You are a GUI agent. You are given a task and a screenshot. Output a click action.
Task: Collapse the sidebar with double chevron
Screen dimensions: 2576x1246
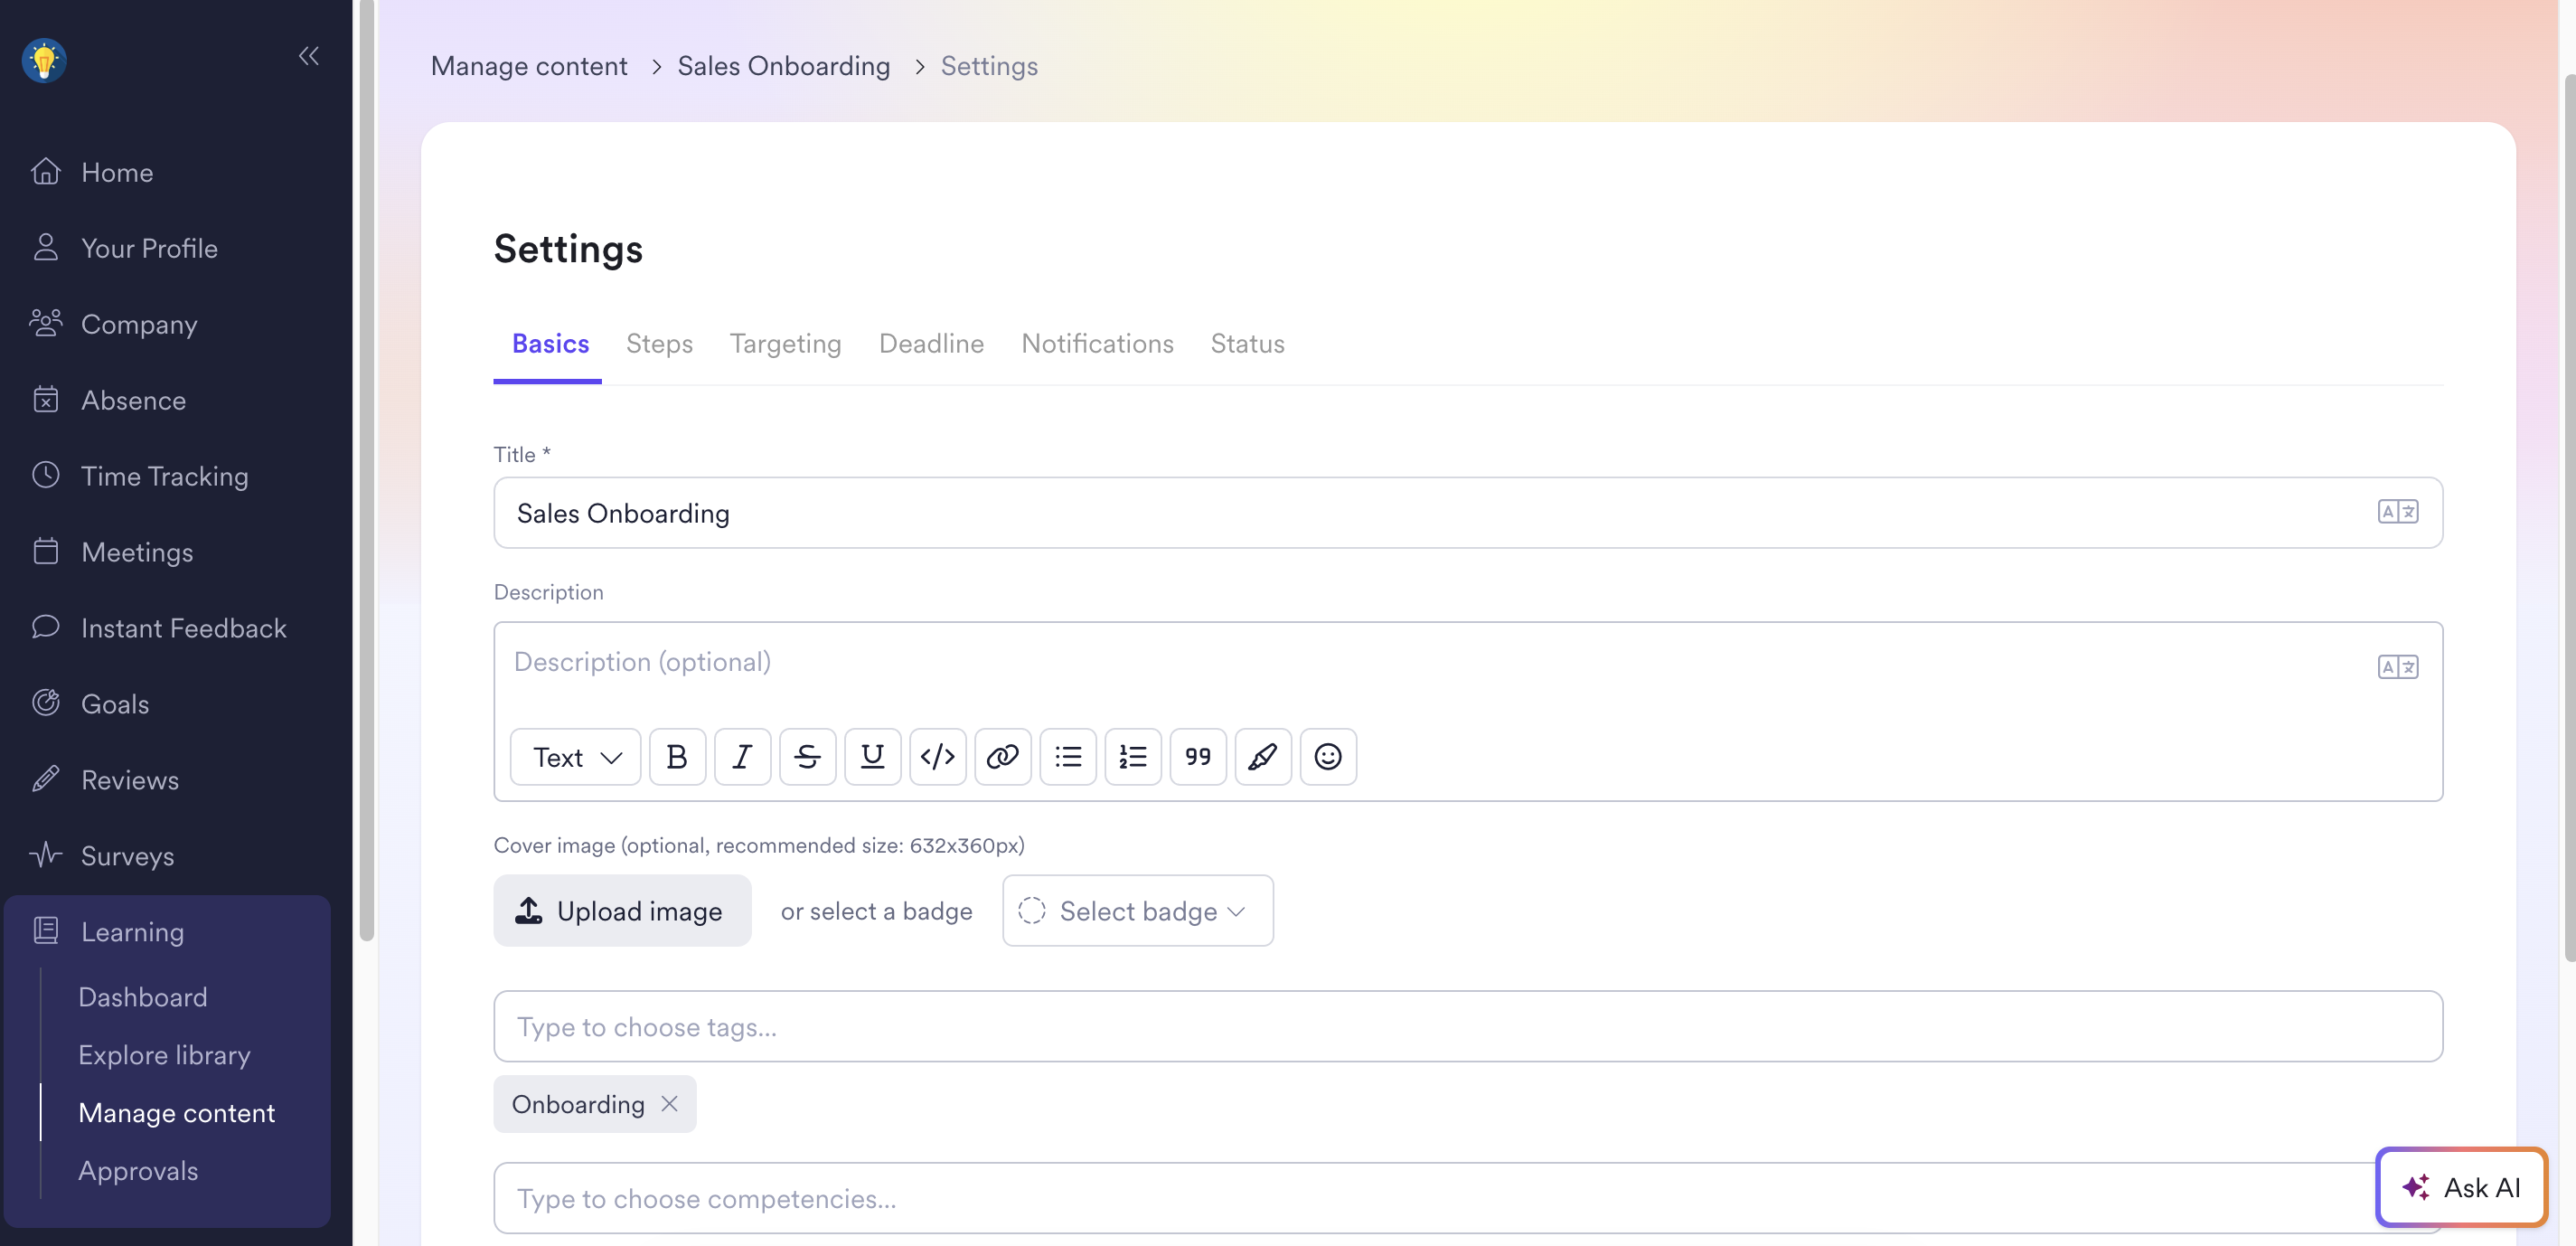point(308,56)
